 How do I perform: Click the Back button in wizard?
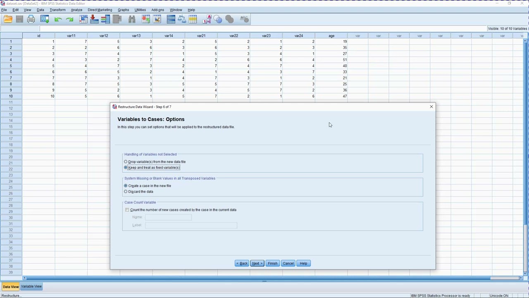[242, 263]
